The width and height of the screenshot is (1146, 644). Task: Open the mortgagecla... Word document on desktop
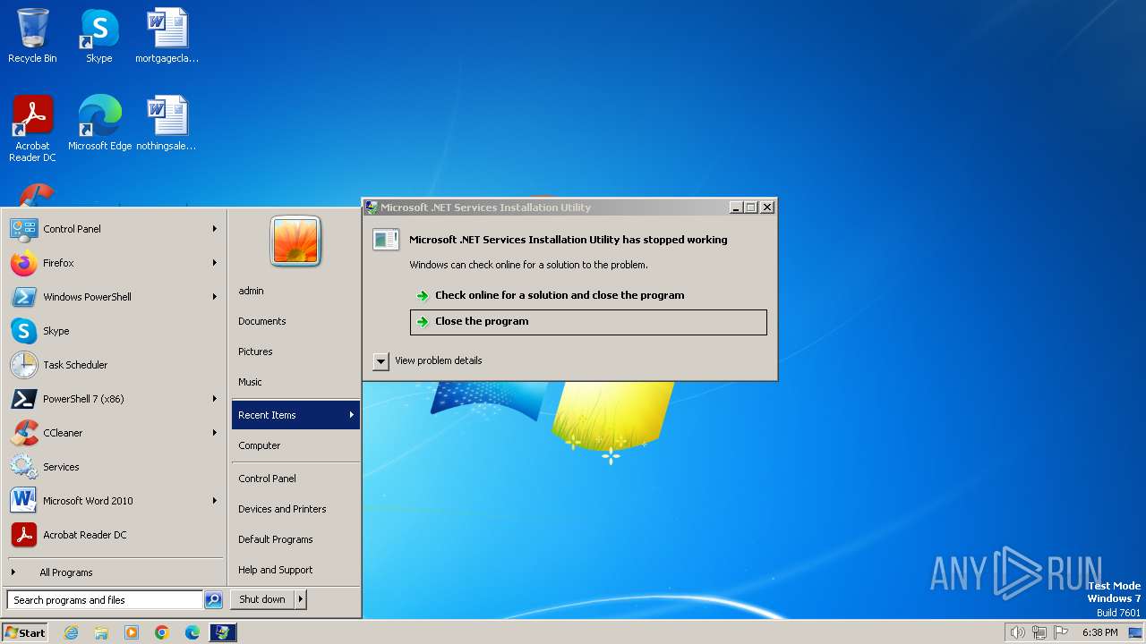(167, 36)
